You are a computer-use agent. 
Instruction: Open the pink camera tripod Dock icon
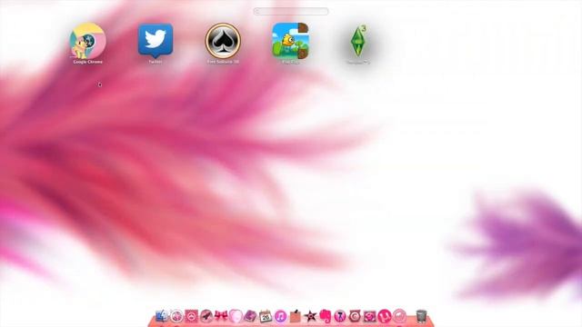tap(340, 316)
